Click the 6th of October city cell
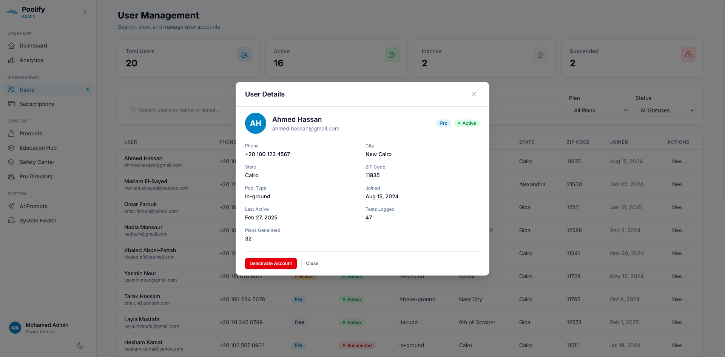725x357 pixels. (477, 322)
